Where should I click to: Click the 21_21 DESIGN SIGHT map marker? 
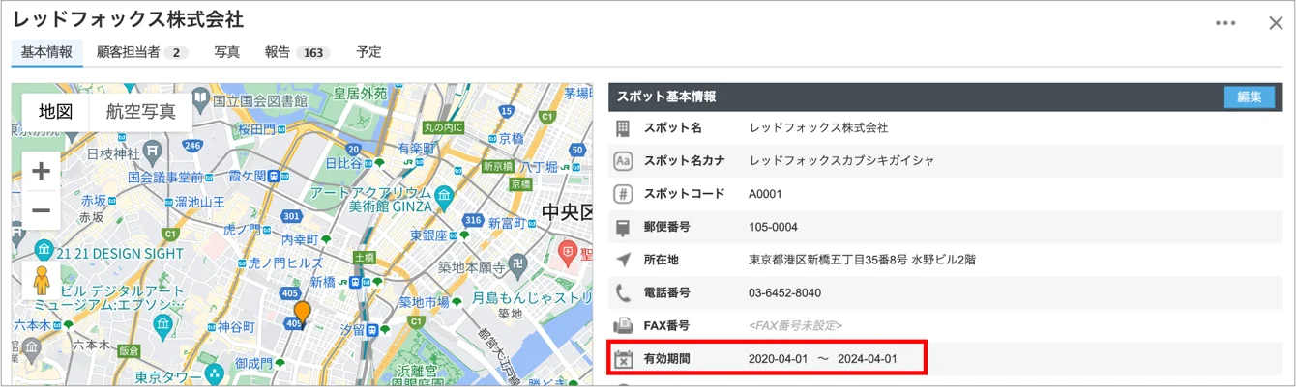click(45, 253)
